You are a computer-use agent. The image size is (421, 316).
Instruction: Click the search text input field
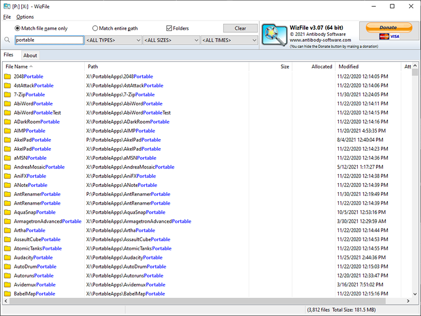(x=49, y=40)
